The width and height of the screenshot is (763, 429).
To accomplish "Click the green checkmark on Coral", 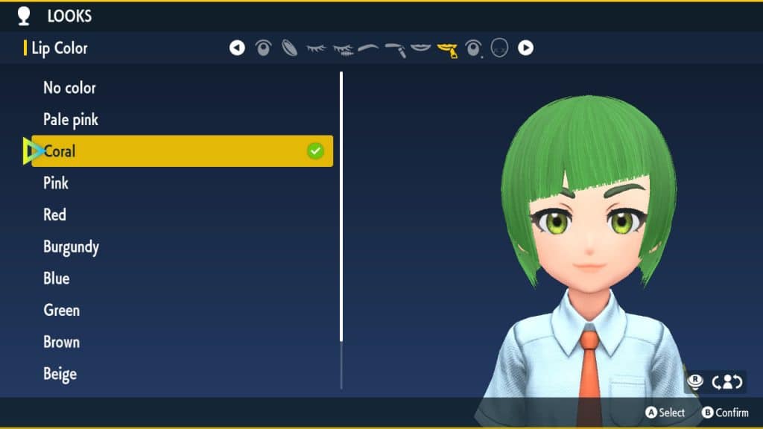I will click(x=315, y=151).
